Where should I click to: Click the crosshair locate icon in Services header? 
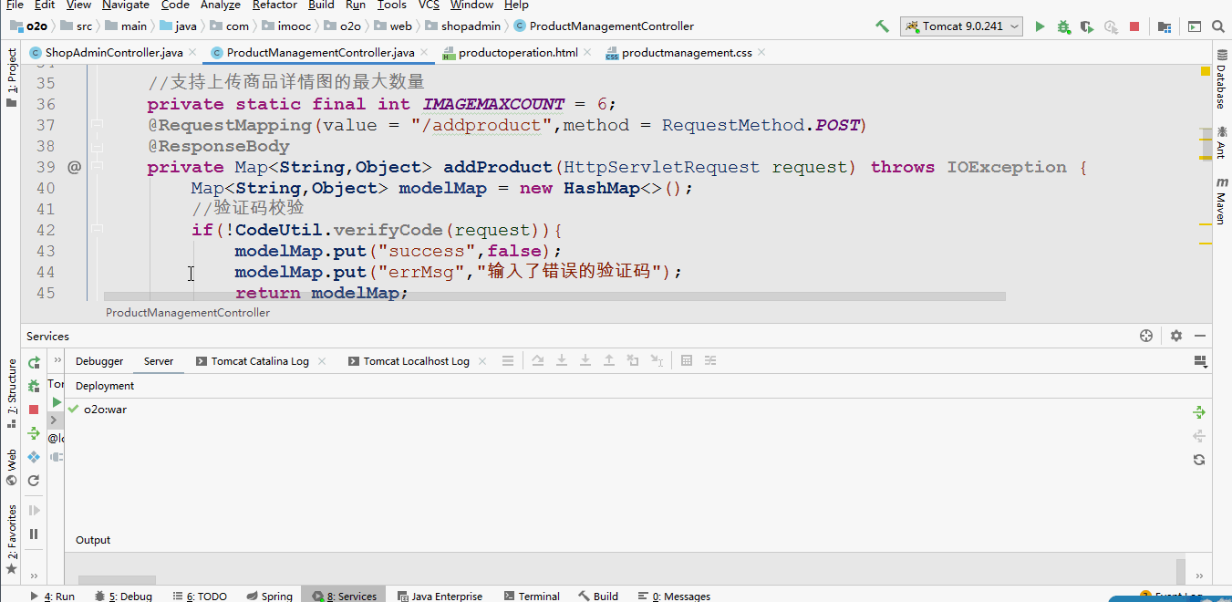[1146, 336]
